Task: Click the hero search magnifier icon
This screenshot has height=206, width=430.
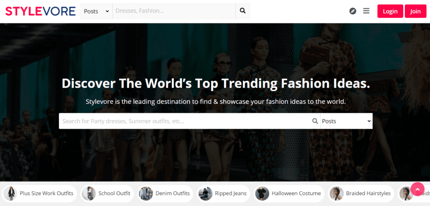Action: click(x=315, y=121)
